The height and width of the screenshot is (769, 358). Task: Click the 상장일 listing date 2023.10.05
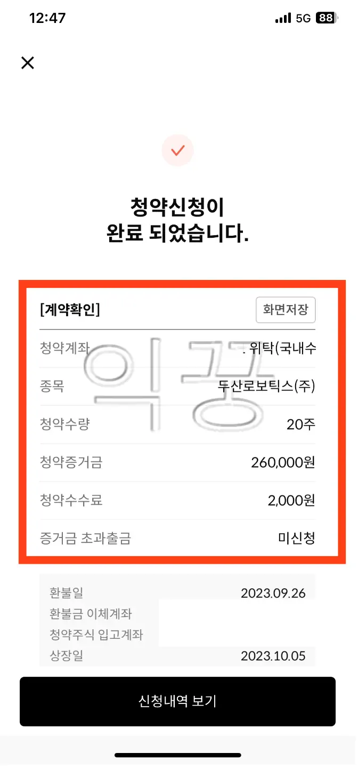[178, 657]
